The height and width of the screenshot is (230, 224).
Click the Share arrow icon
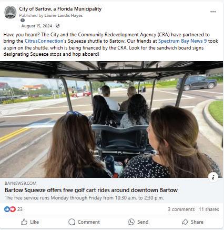pos(185,222)
